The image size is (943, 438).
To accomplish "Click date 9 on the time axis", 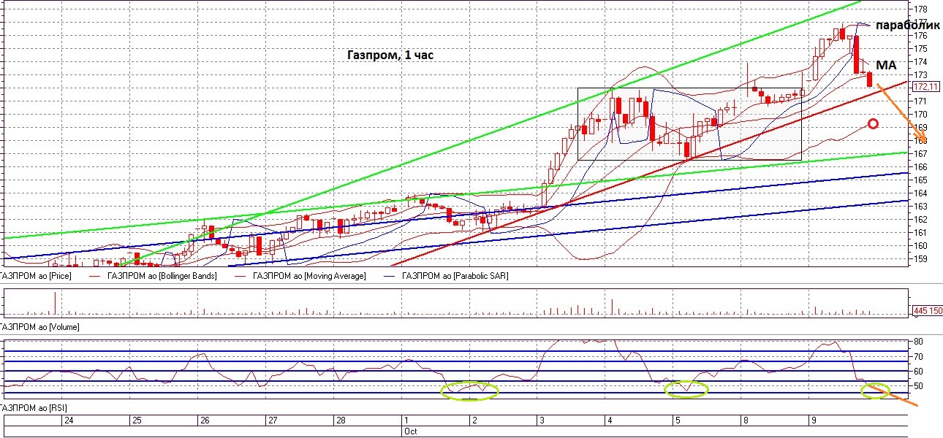I will (x=813, y=420).
